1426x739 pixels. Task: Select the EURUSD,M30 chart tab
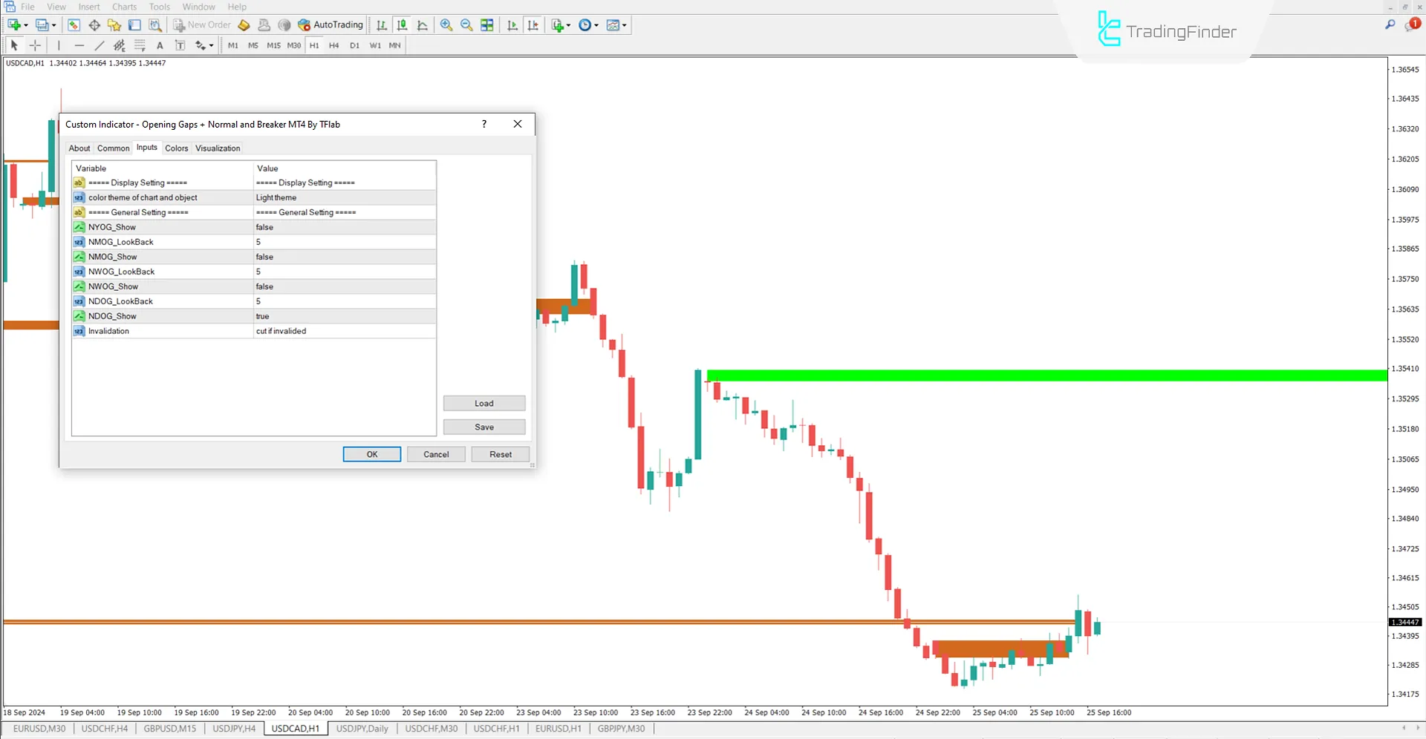tap(39, 729)
